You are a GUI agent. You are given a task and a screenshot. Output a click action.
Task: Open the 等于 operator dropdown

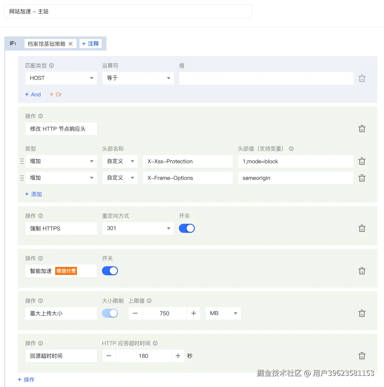[138, 78]
